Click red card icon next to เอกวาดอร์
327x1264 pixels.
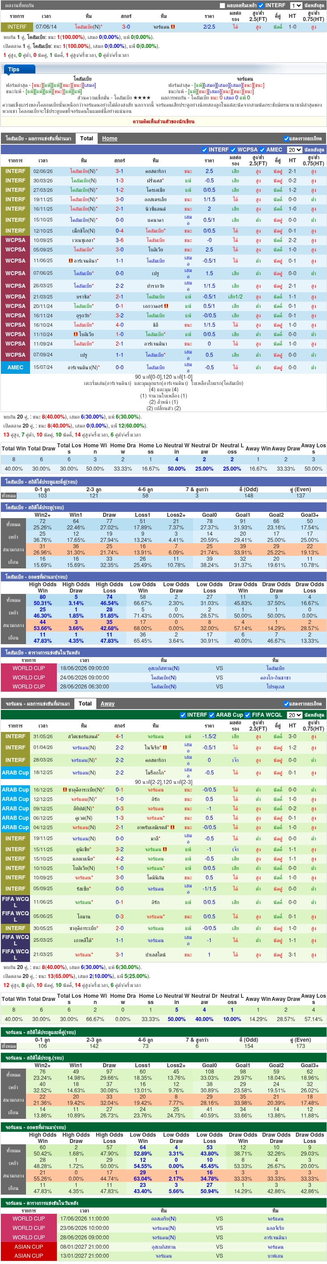[166, 306]
